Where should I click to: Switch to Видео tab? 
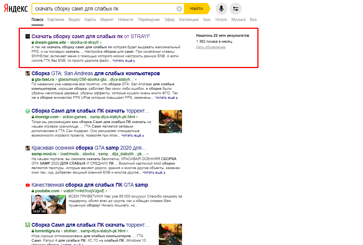coord(74,20)
